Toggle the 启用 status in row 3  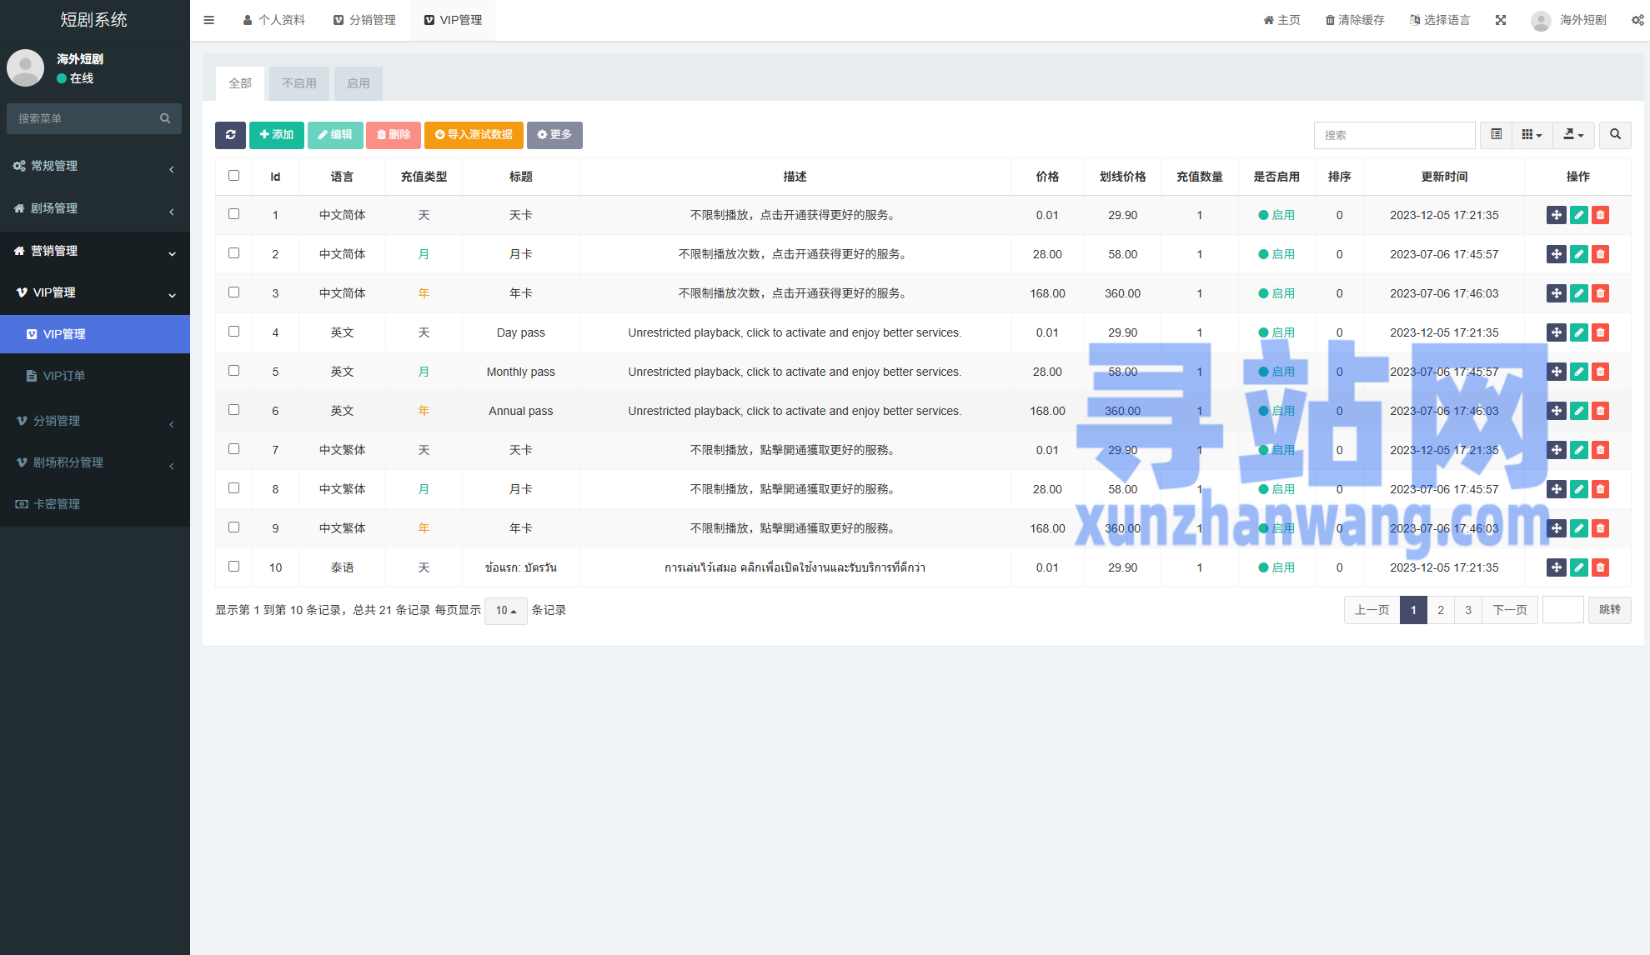coord(1276,293)
